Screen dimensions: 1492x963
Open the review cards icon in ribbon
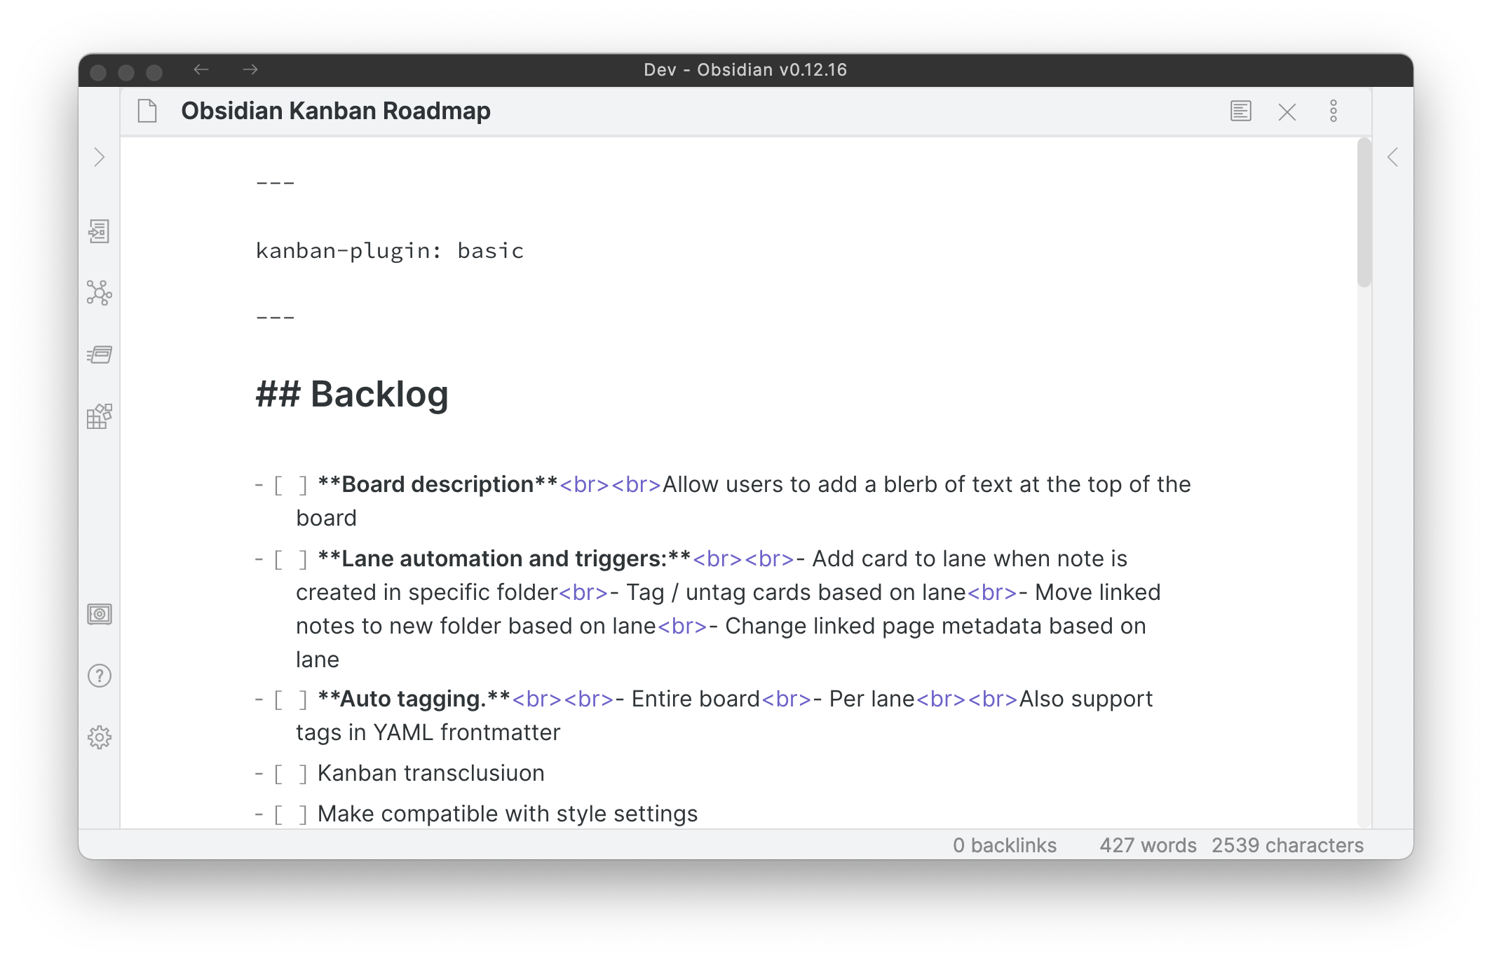pos(99,355)
